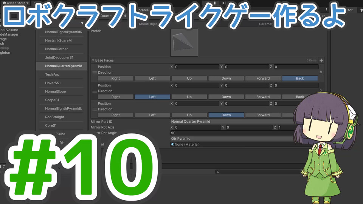
Task: Grab the first Direction row reorder handle
Action: (x=95, y=73)
